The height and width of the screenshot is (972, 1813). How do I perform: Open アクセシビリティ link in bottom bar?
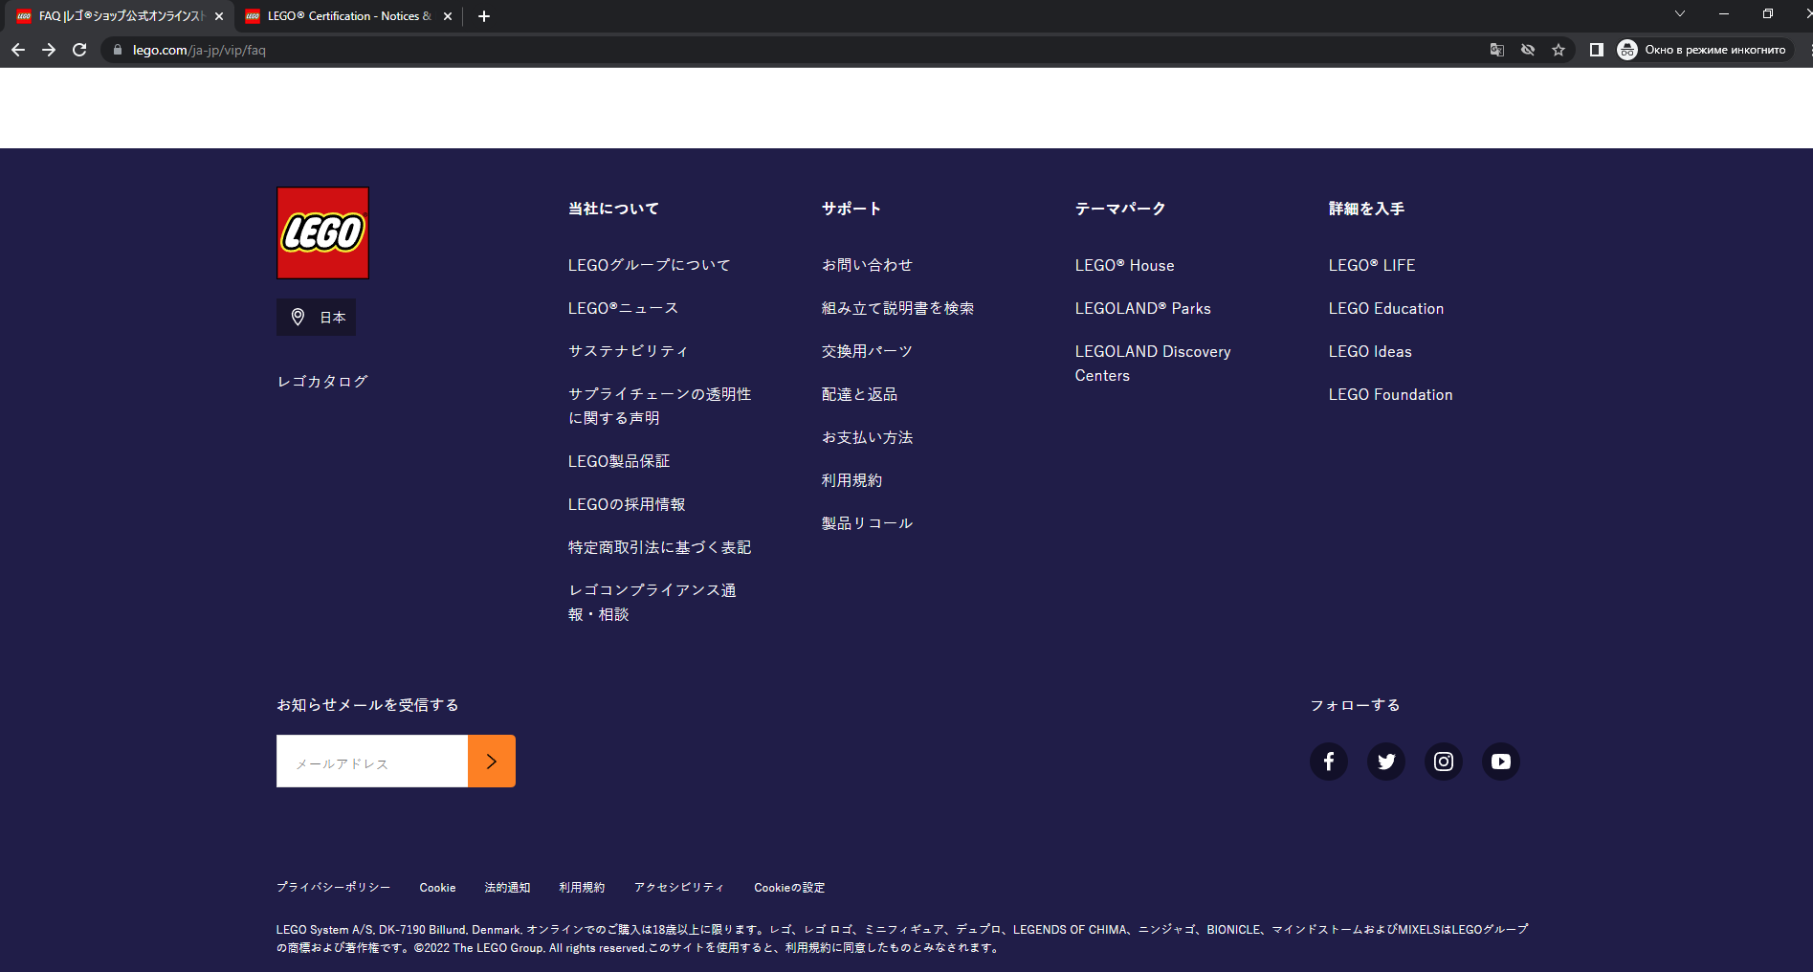(x=679, y=888)
